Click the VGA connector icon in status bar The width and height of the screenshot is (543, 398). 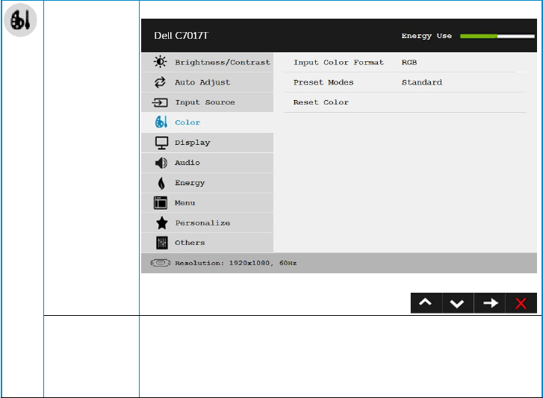(161, 263)
